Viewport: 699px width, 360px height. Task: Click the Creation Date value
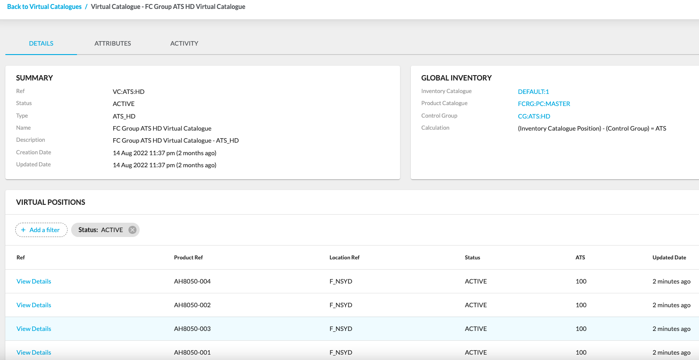[165, 153]
